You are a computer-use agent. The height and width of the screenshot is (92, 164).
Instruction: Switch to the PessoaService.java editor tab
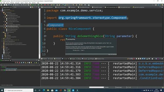tap(97, 7)
